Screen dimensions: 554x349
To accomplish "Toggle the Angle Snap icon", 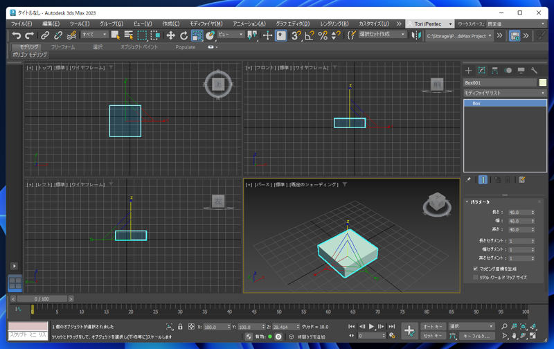I will [310, 35].
